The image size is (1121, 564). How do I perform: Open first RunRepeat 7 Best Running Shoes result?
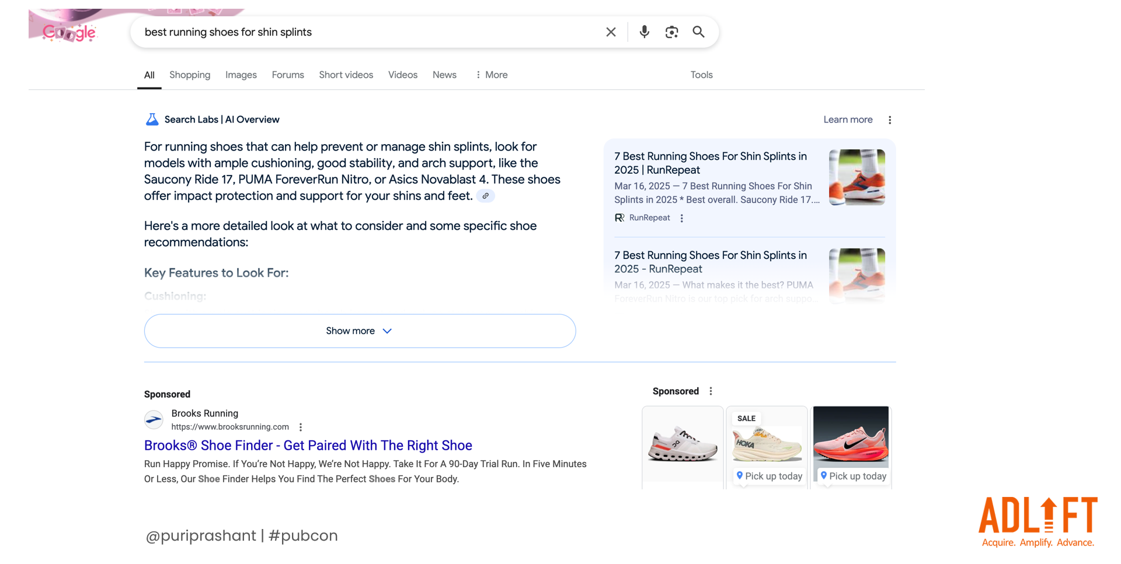coord(711,163)
